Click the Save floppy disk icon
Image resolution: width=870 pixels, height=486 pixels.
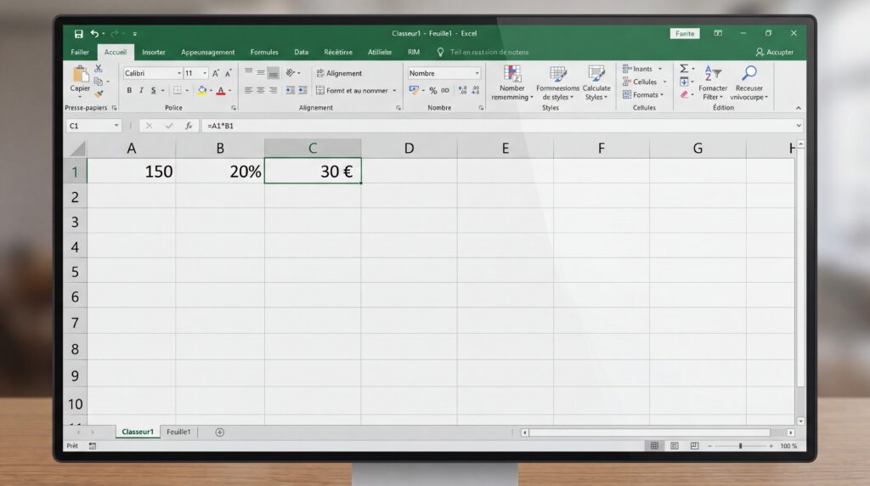pos(79,34)
